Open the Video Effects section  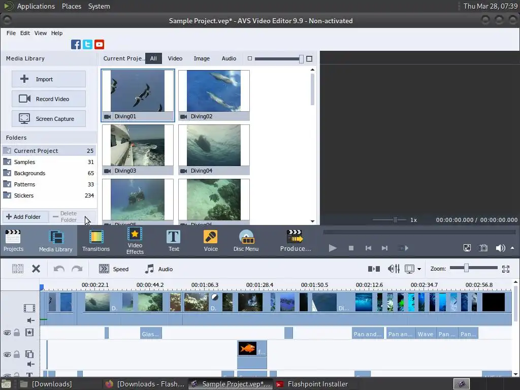click(135, 241)
